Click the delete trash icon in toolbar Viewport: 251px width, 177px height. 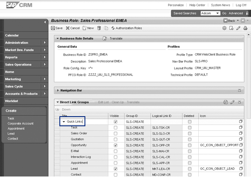point(99,28)
